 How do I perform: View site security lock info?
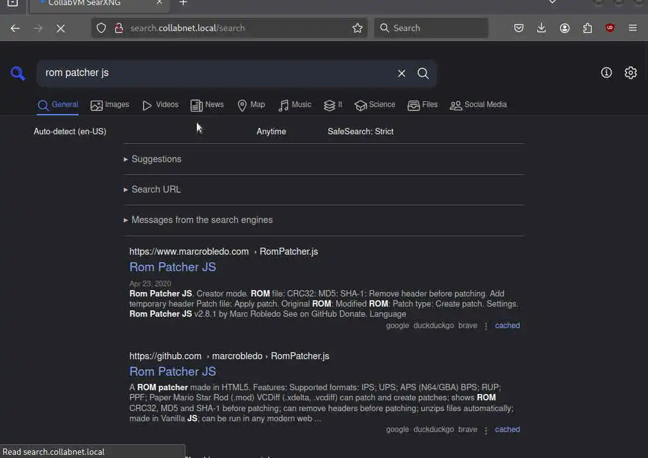point(119,28)
